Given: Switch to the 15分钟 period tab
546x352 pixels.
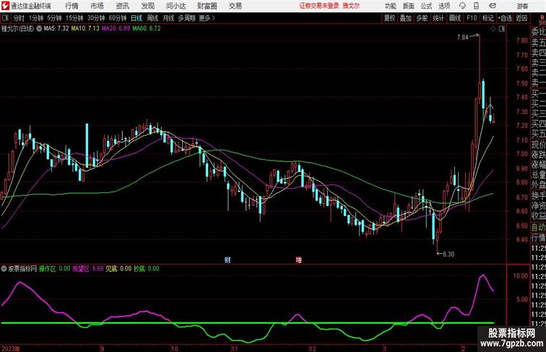Looking at the screenshot, I should click(74, 18).
